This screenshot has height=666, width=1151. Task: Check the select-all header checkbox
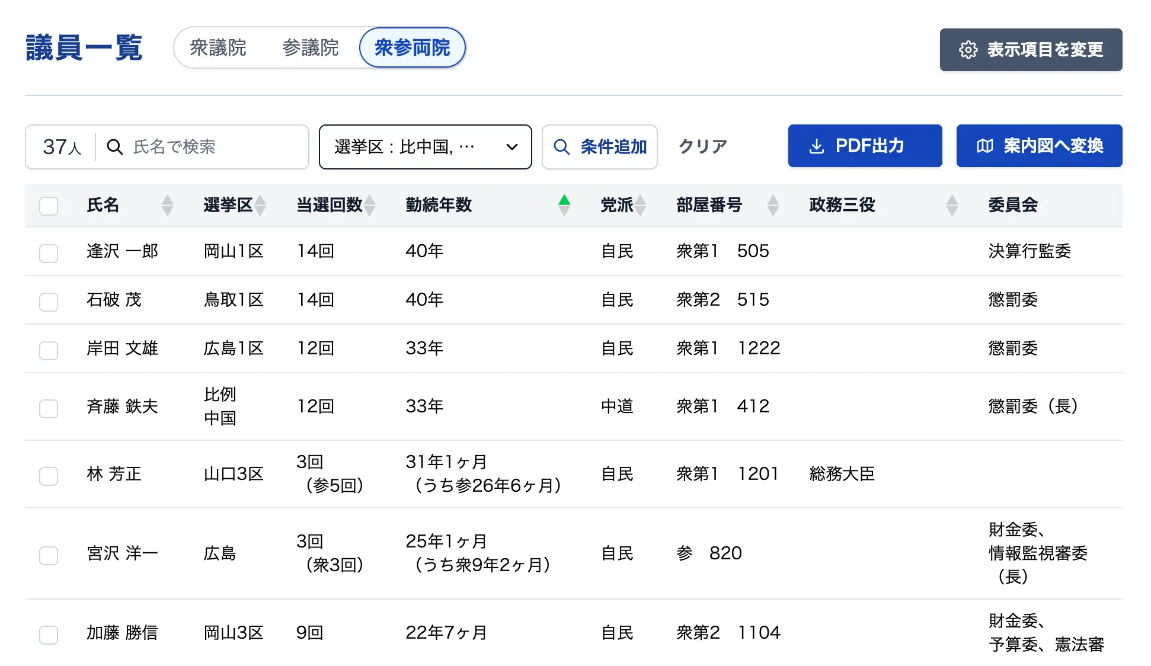tap(49, 206)
